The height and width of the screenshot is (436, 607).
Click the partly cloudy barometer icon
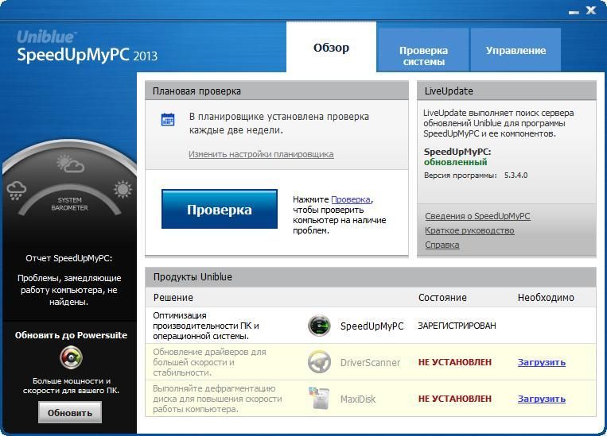(70, 164)
